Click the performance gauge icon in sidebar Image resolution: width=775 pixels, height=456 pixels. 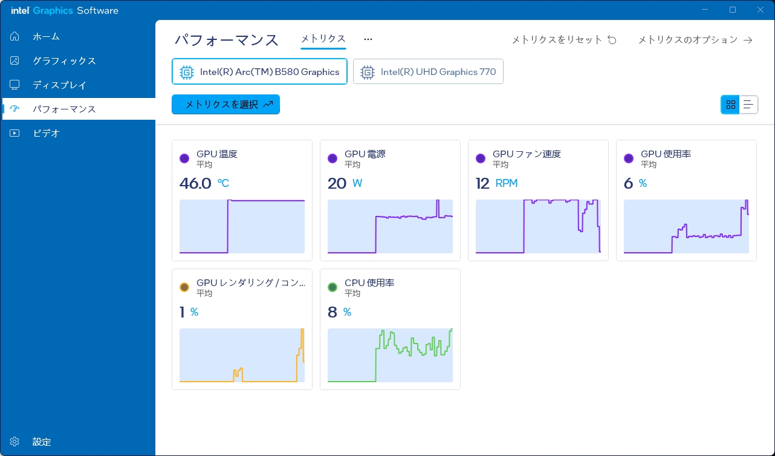click(x=15, y=109)
